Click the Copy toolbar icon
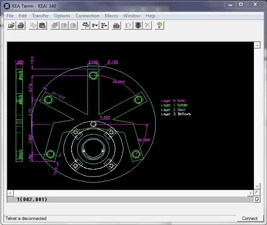This screenshot has height=225, width=267. [33, 25]
